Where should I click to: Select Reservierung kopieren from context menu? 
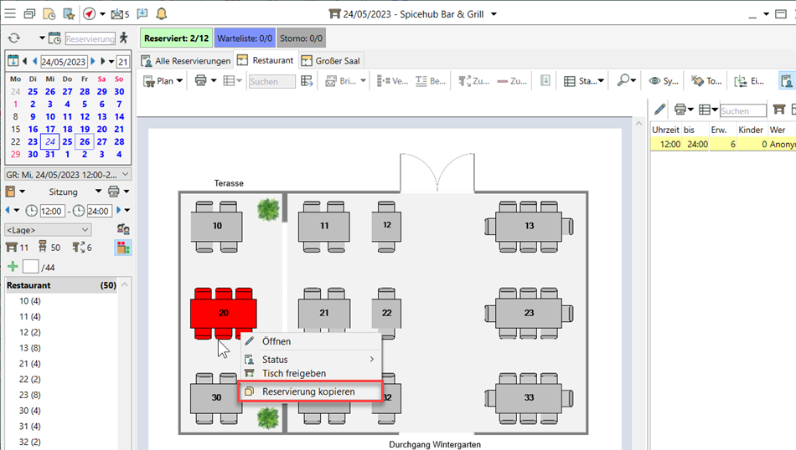pos(308,391)
